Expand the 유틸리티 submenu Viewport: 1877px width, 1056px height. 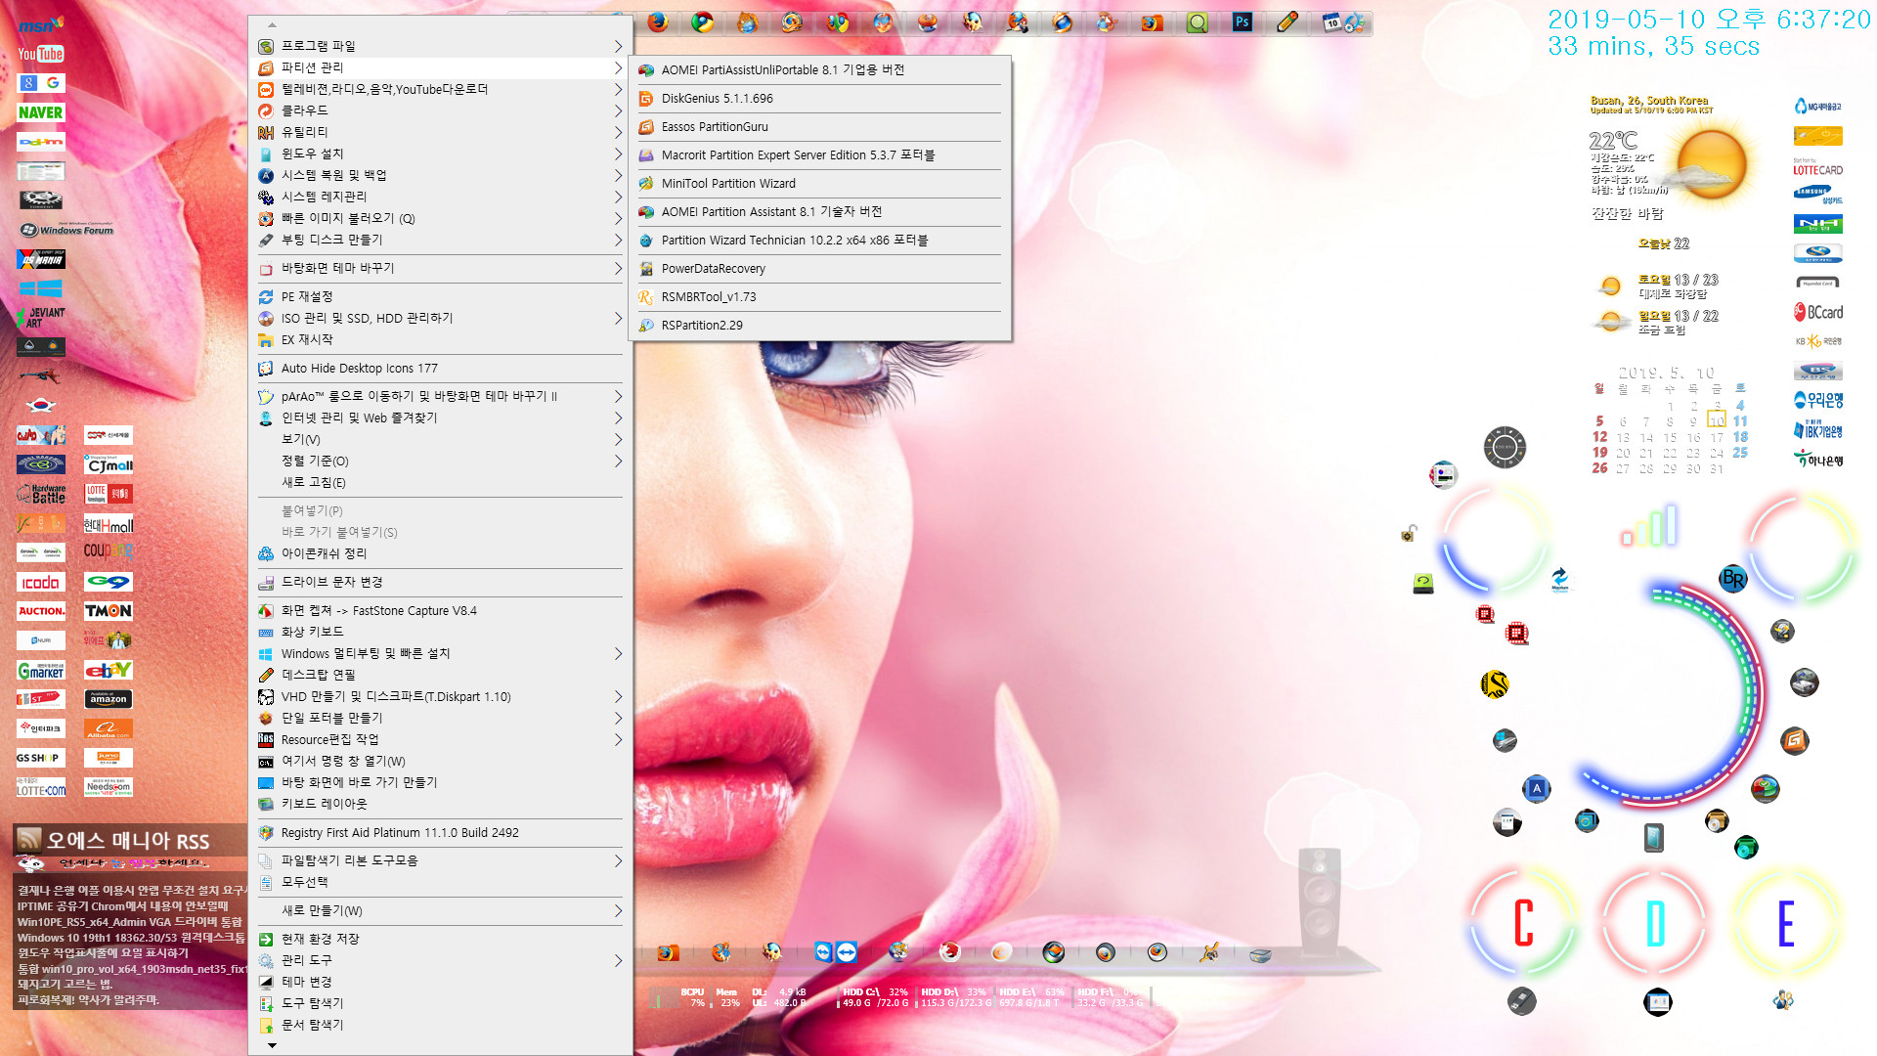click(440, 132)
